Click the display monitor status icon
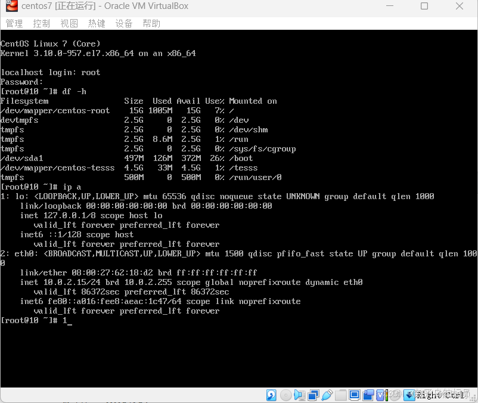 click(355, 395)
